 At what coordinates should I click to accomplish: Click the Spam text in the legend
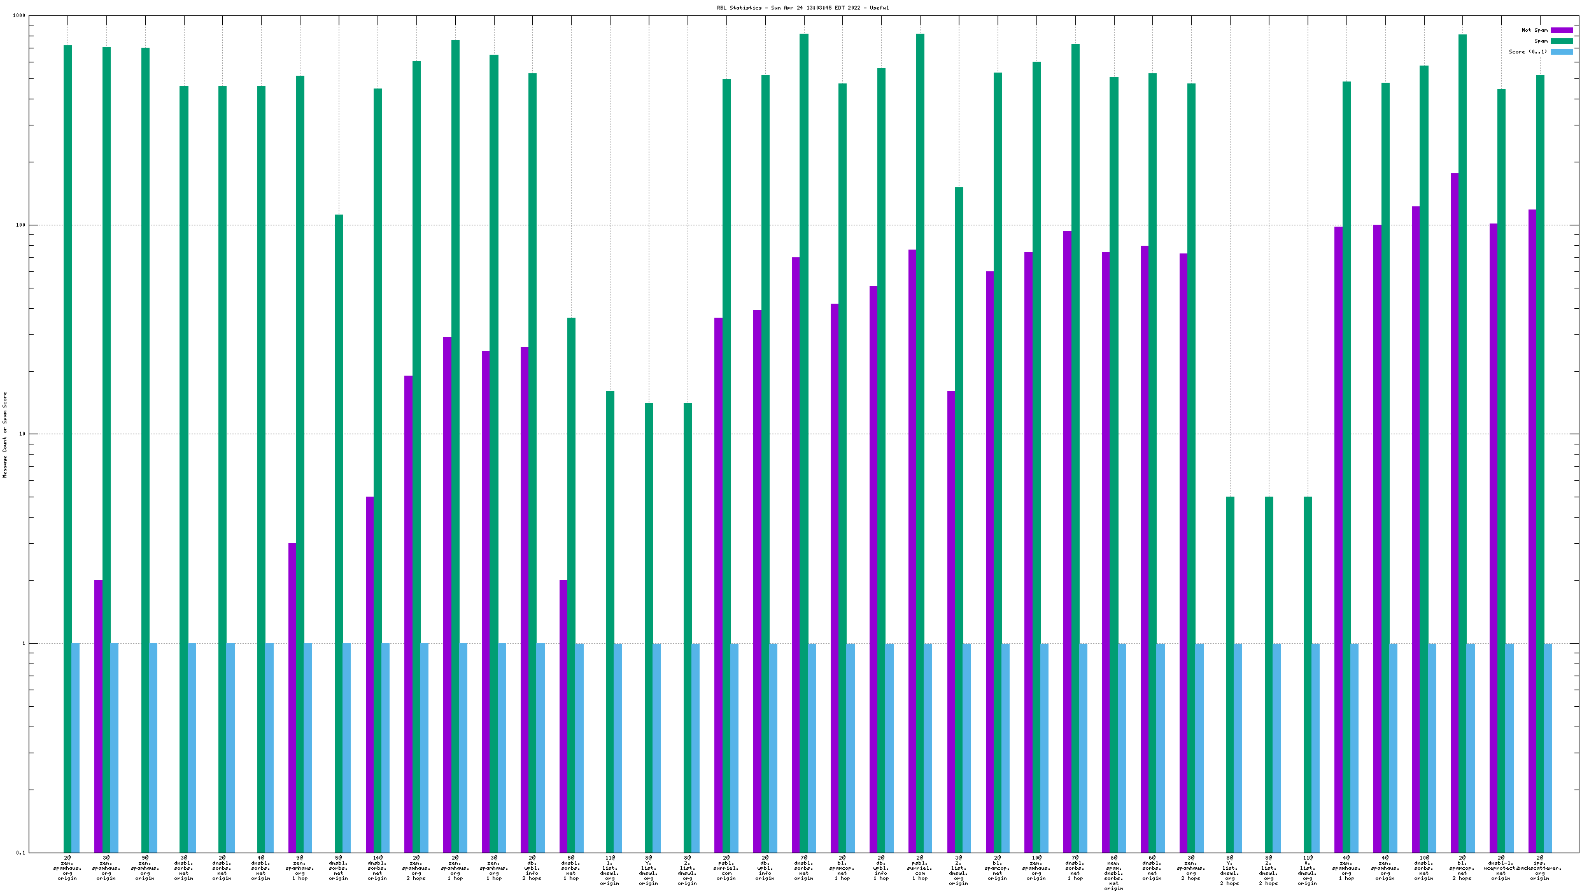(1540, 41)
